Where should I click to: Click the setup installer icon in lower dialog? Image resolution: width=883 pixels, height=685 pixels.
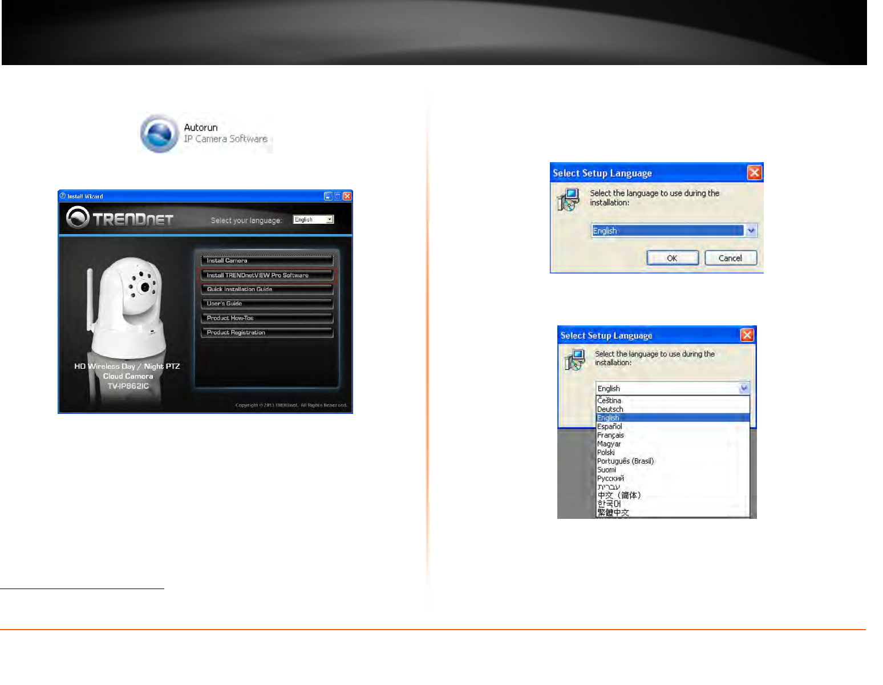[x=575, y=360]
